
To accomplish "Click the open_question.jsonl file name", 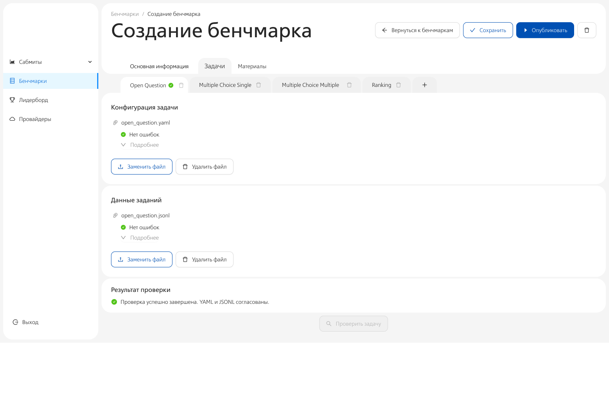I will [x=146, y=215].
